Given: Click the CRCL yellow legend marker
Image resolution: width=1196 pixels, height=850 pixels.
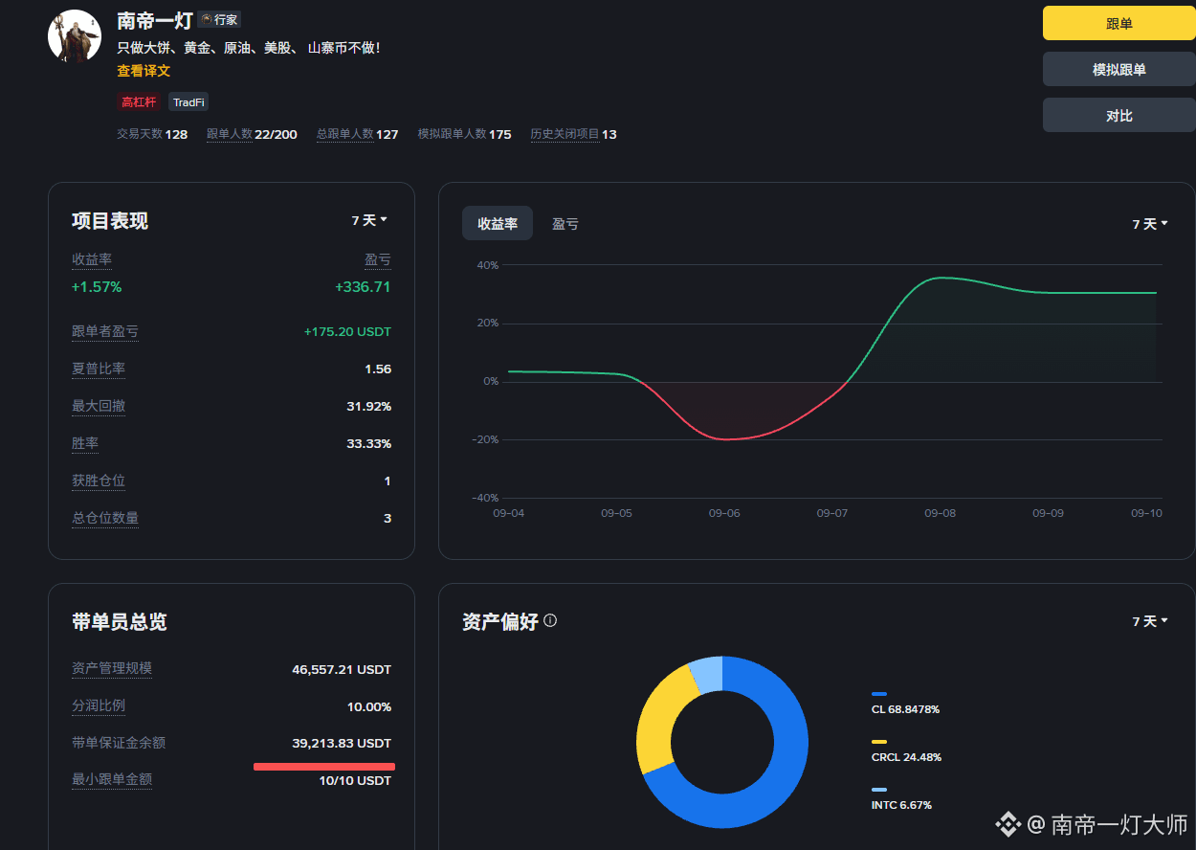Looking at the screenshot, I should pyautogui.click(x=879, y=742).
